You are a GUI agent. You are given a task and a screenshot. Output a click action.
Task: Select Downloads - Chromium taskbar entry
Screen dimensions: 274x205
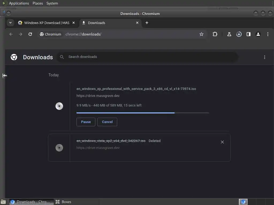coord(32,202)
